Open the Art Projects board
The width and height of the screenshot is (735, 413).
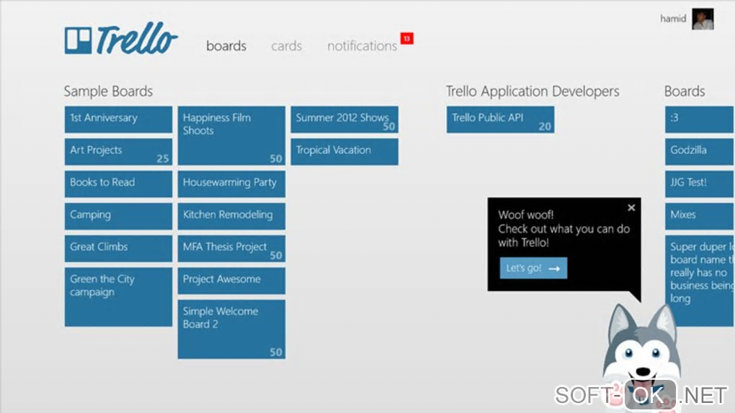118,152
